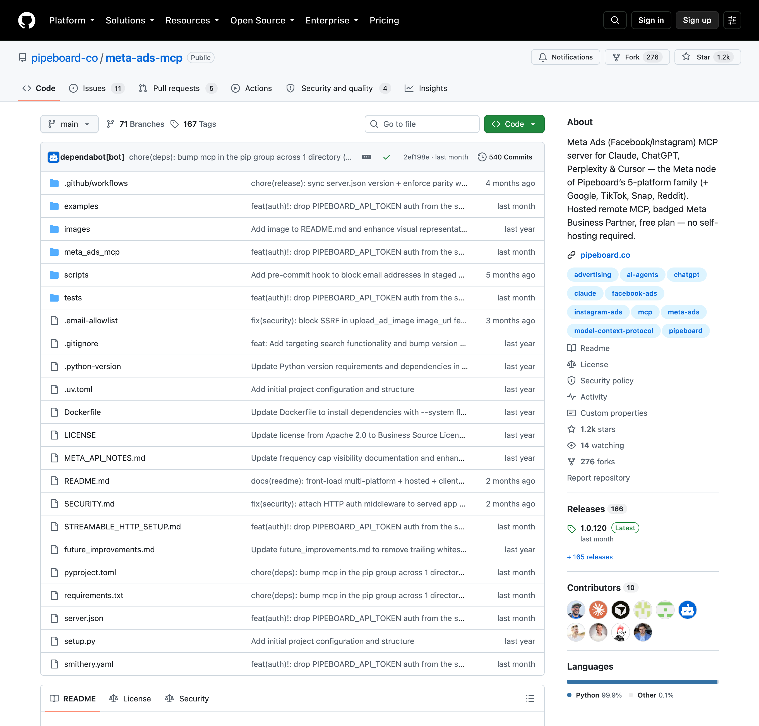The image size is (759, 726).
Task: Click Pricing in the header
Action: 384,20
